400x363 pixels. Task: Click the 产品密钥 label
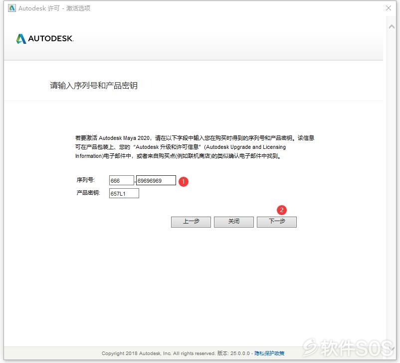coord(88,193)
